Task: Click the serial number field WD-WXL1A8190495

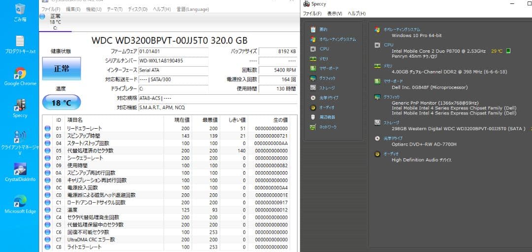Action: 173,61
